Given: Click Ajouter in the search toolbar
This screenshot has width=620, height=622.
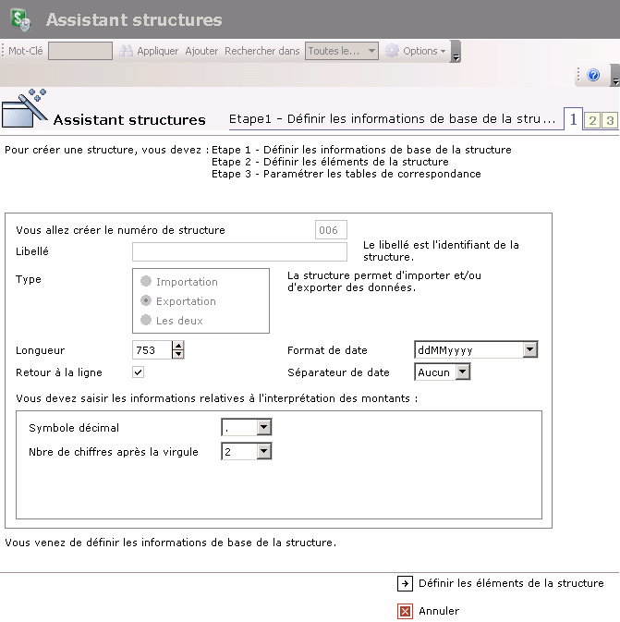Looking at the screenshot, I should tap(201, 52).
